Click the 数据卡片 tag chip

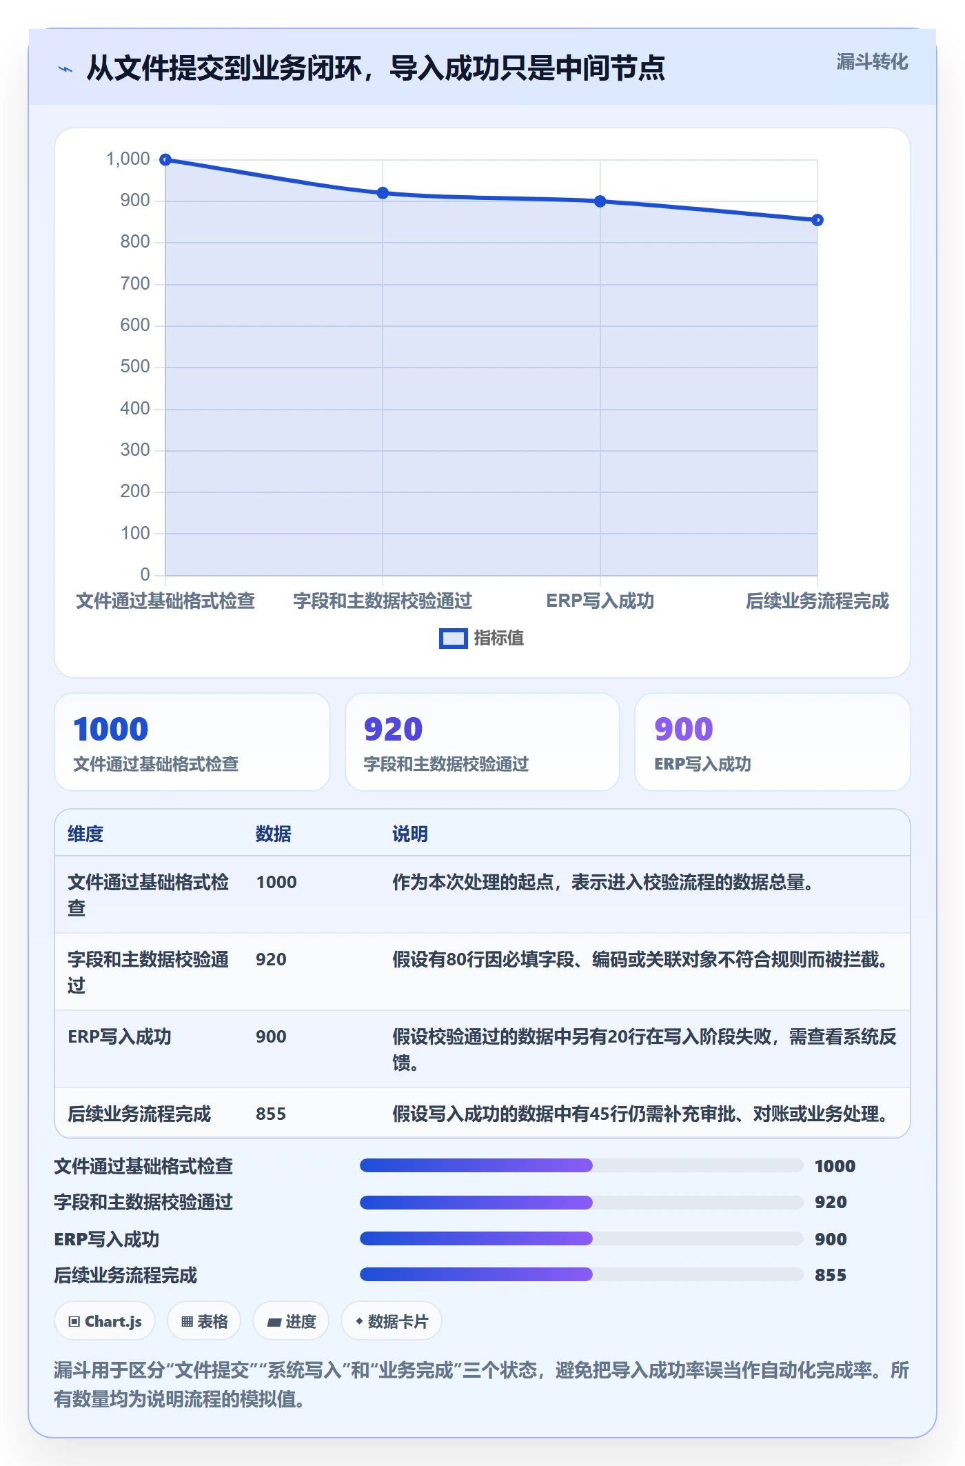(392, 1321)
